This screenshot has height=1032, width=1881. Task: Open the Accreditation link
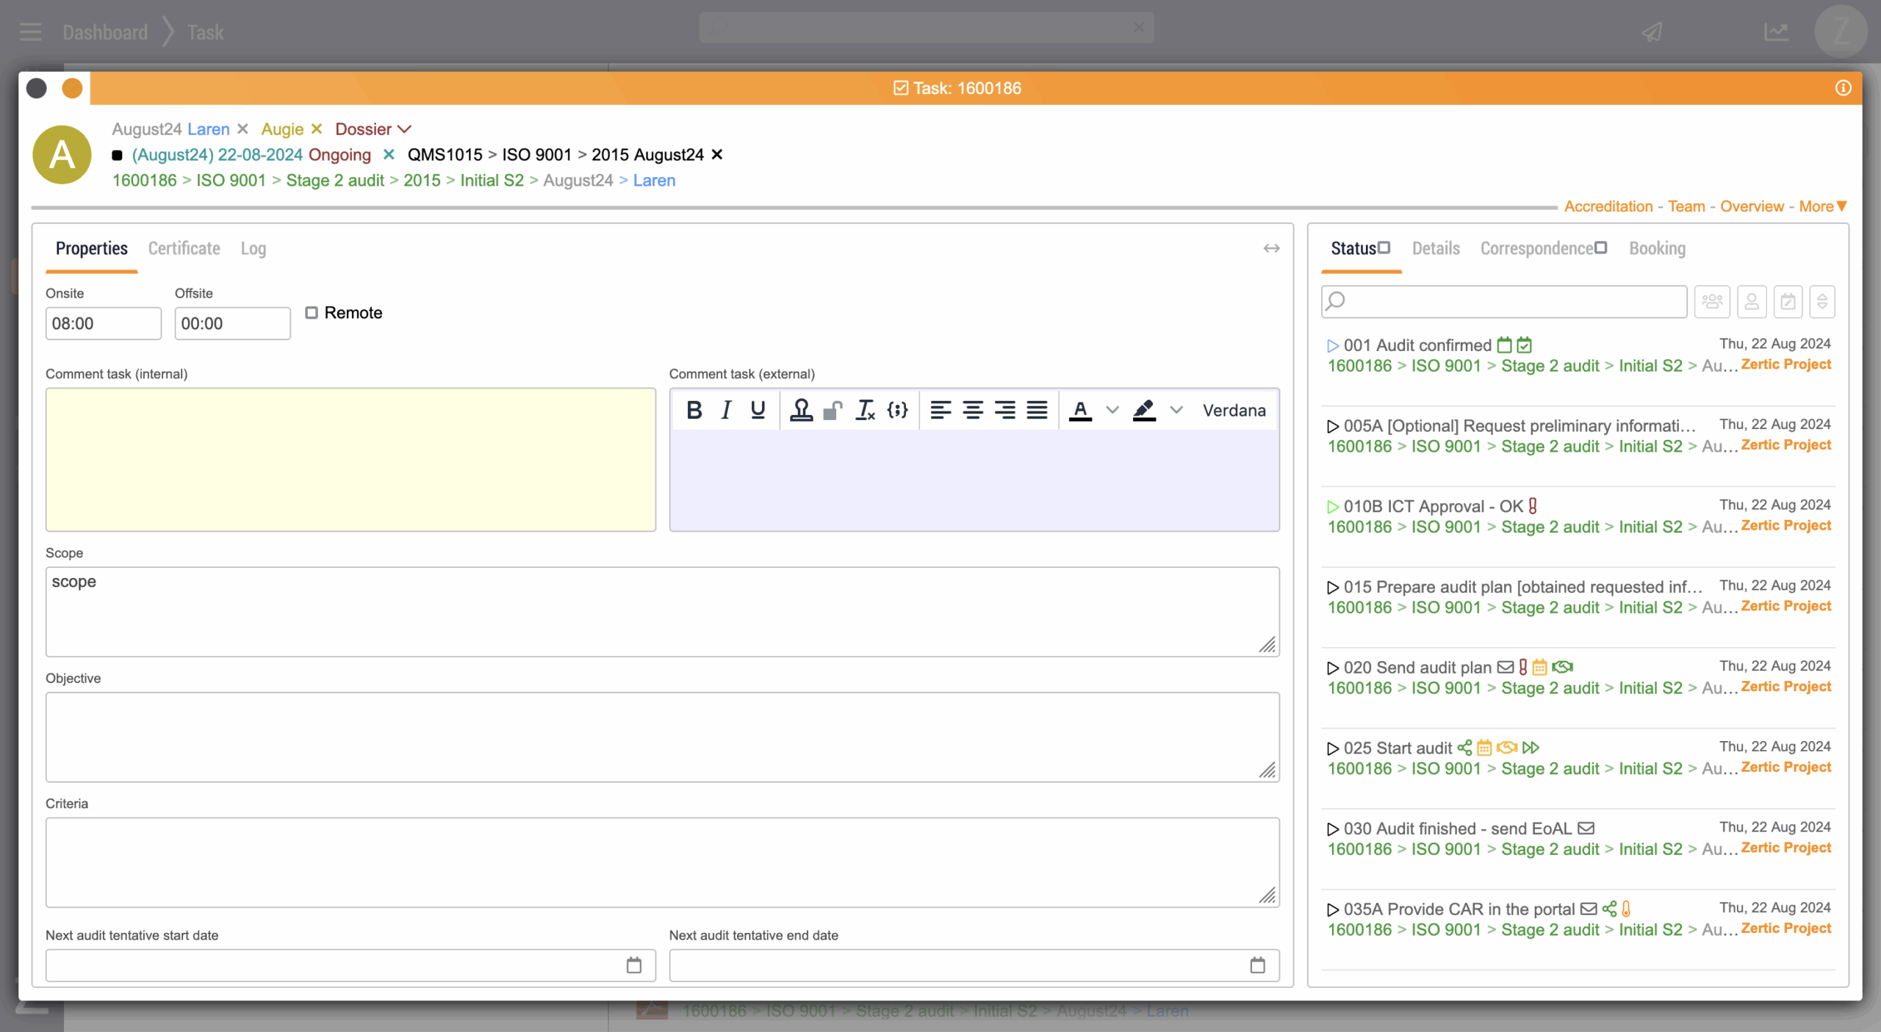coord(1608,206)
